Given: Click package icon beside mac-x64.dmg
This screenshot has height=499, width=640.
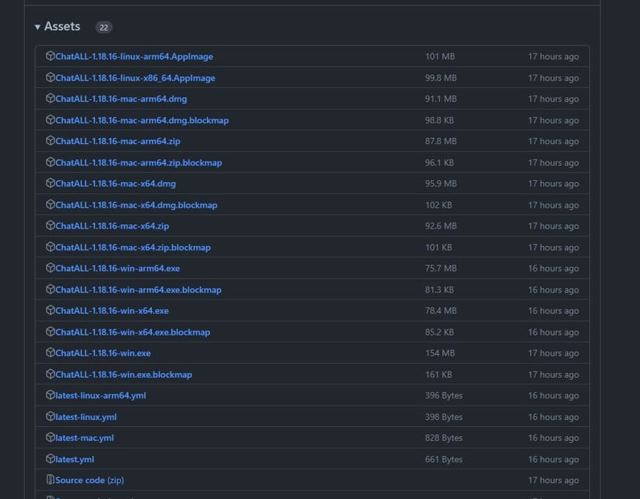Looking at the screenshot, I should click(50, 183).
